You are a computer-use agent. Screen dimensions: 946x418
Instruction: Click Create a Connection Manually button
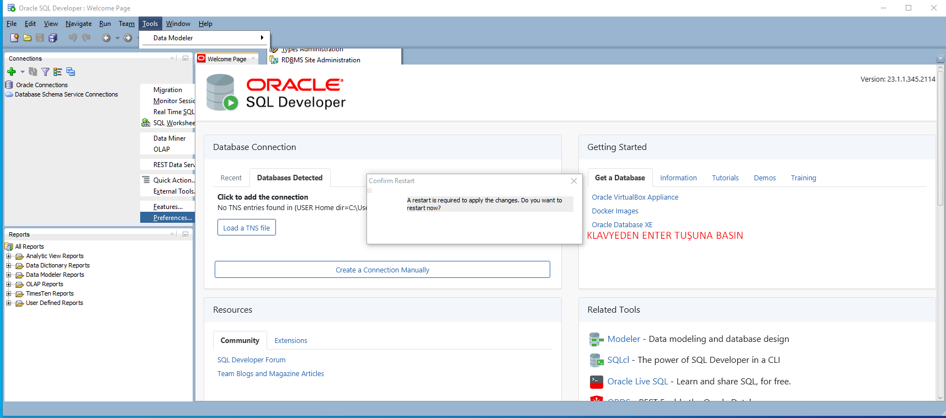pos(382,270)
